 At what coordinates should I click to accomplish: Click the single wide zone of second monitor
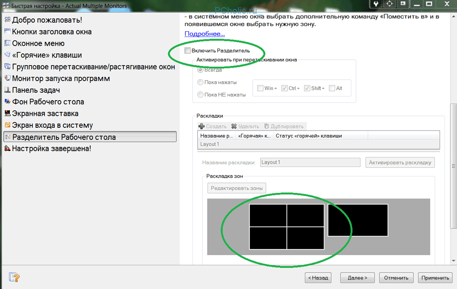(358, 220)
